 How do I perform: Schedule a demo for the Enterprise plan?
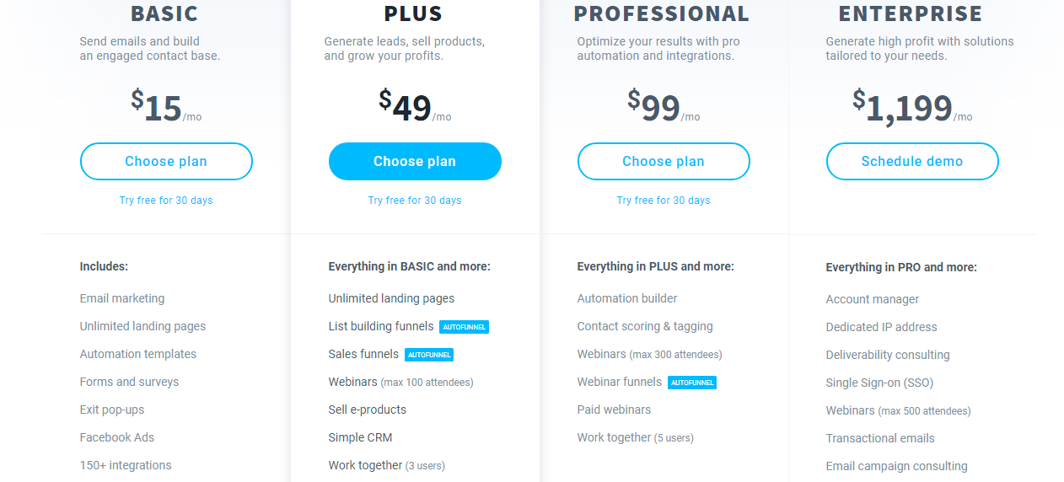point(912,161)
